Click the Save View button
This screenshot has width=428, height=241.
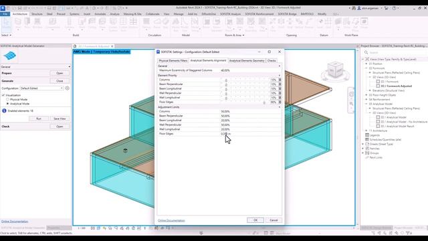pyautogui.click(x=60, y=118)
